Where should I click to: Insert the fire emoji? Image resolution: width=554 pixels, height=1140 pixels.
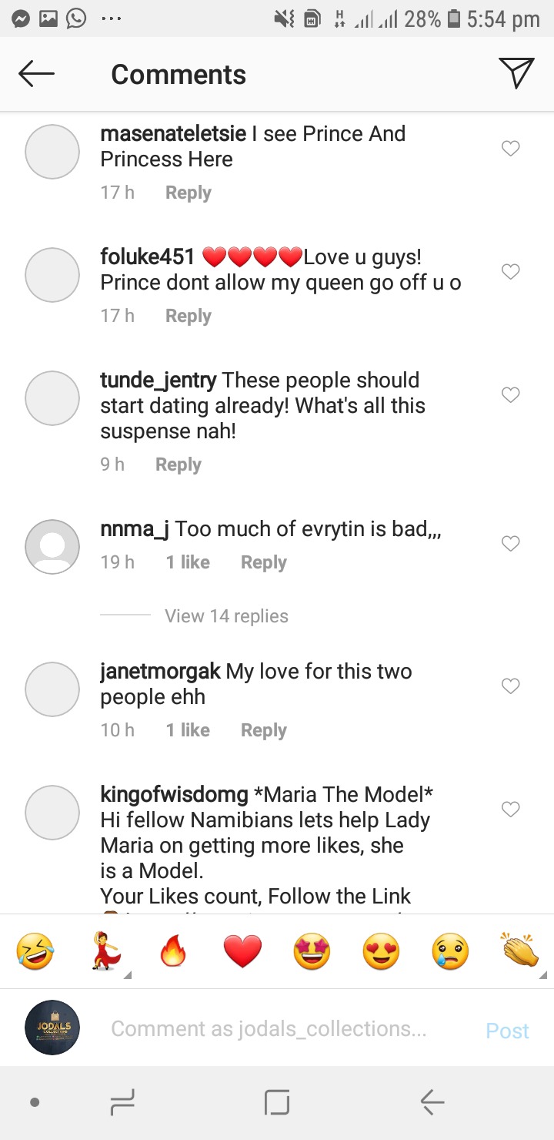click(173, 953)
